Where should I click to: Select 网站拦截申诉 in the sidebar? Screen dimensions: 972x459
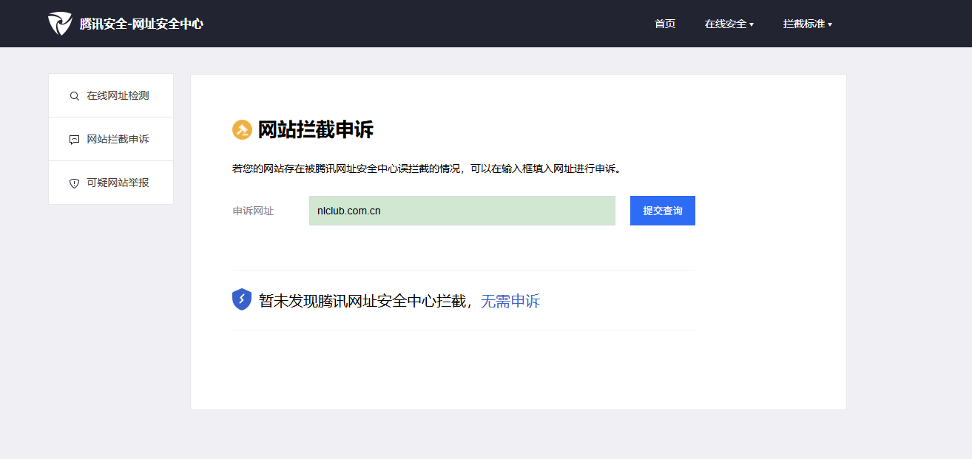[118, 139]
